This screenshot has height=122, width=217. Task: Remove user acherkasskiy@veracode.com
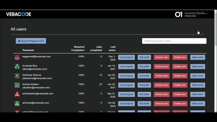point(162,94)
